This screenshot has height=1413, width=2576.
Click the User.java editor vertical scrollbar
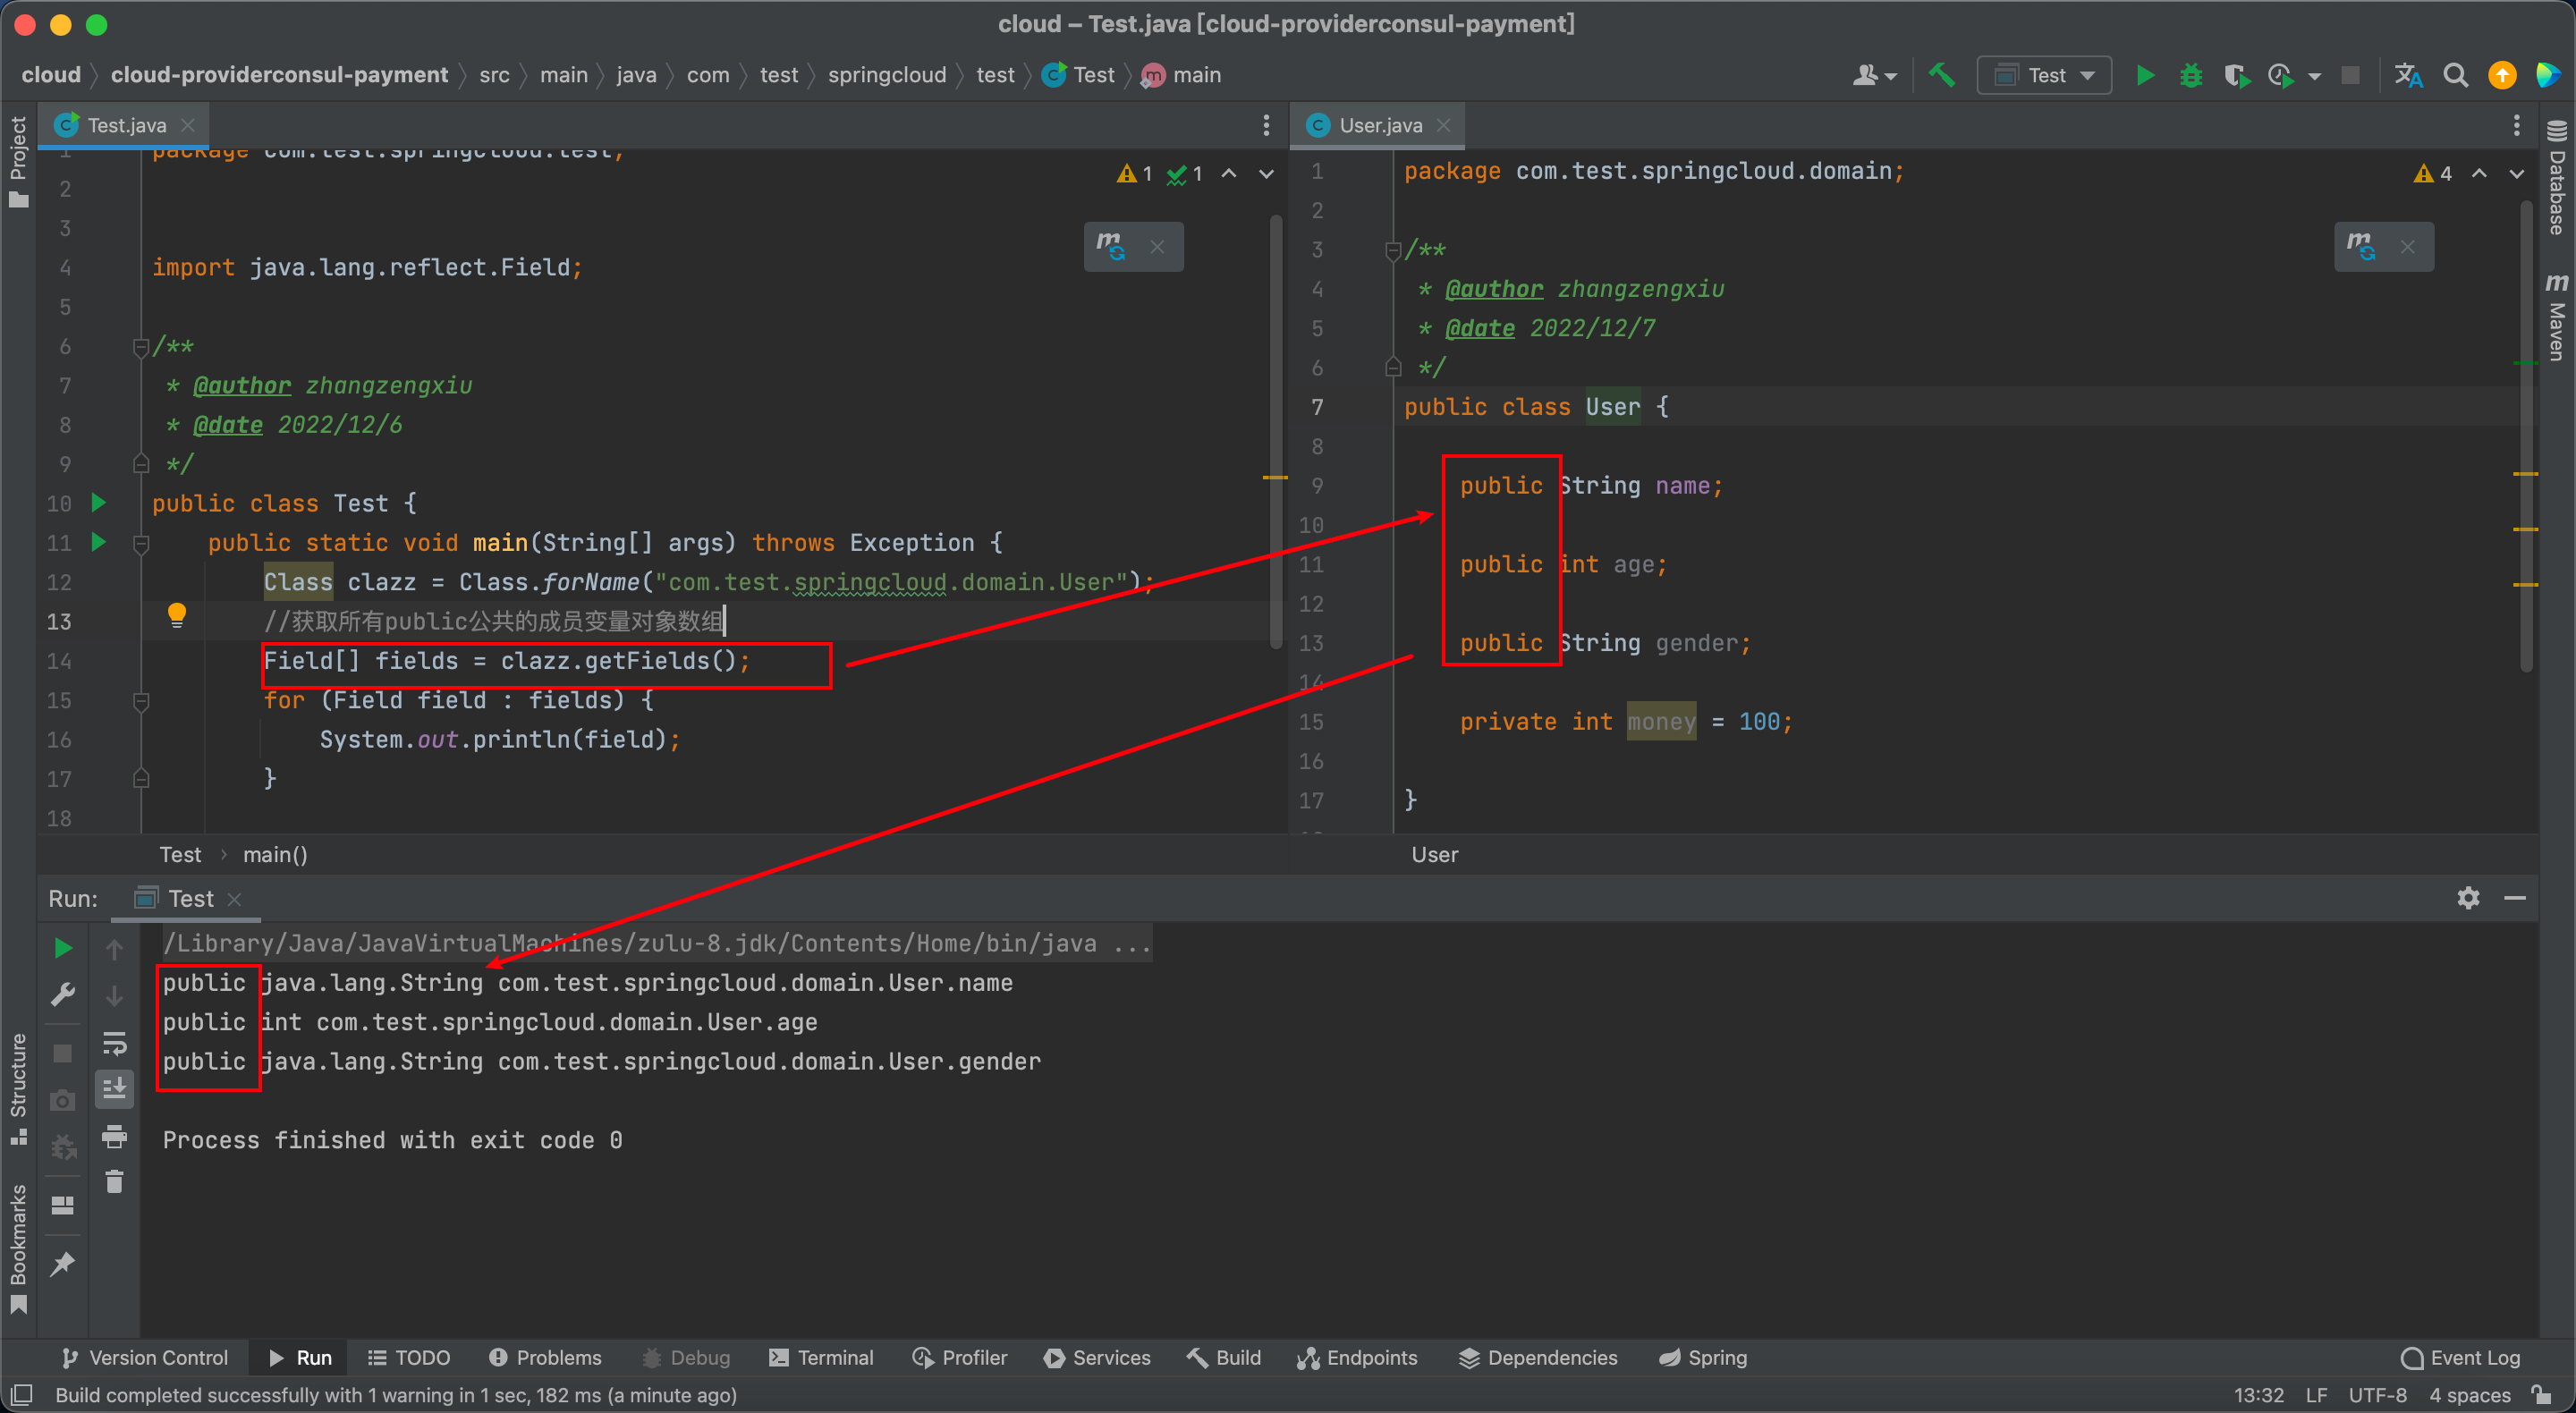click(x=2526, y=435)
